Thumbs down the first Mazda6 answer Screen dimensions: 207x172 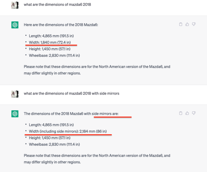(194, 24)
